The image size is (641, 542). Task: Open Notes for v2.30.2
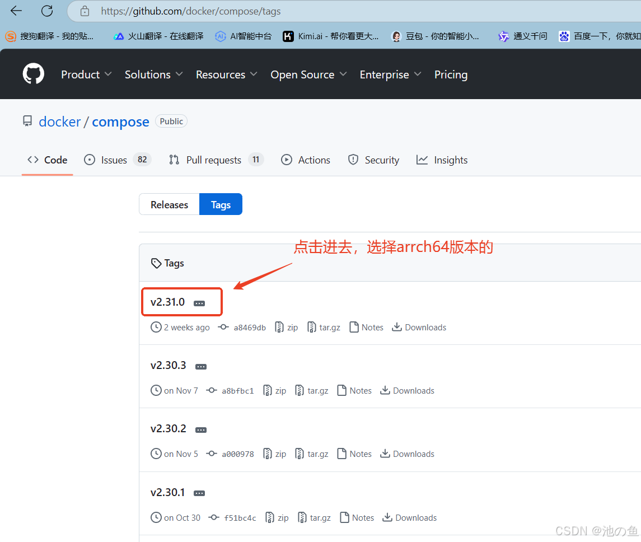[x=354, y=454]
